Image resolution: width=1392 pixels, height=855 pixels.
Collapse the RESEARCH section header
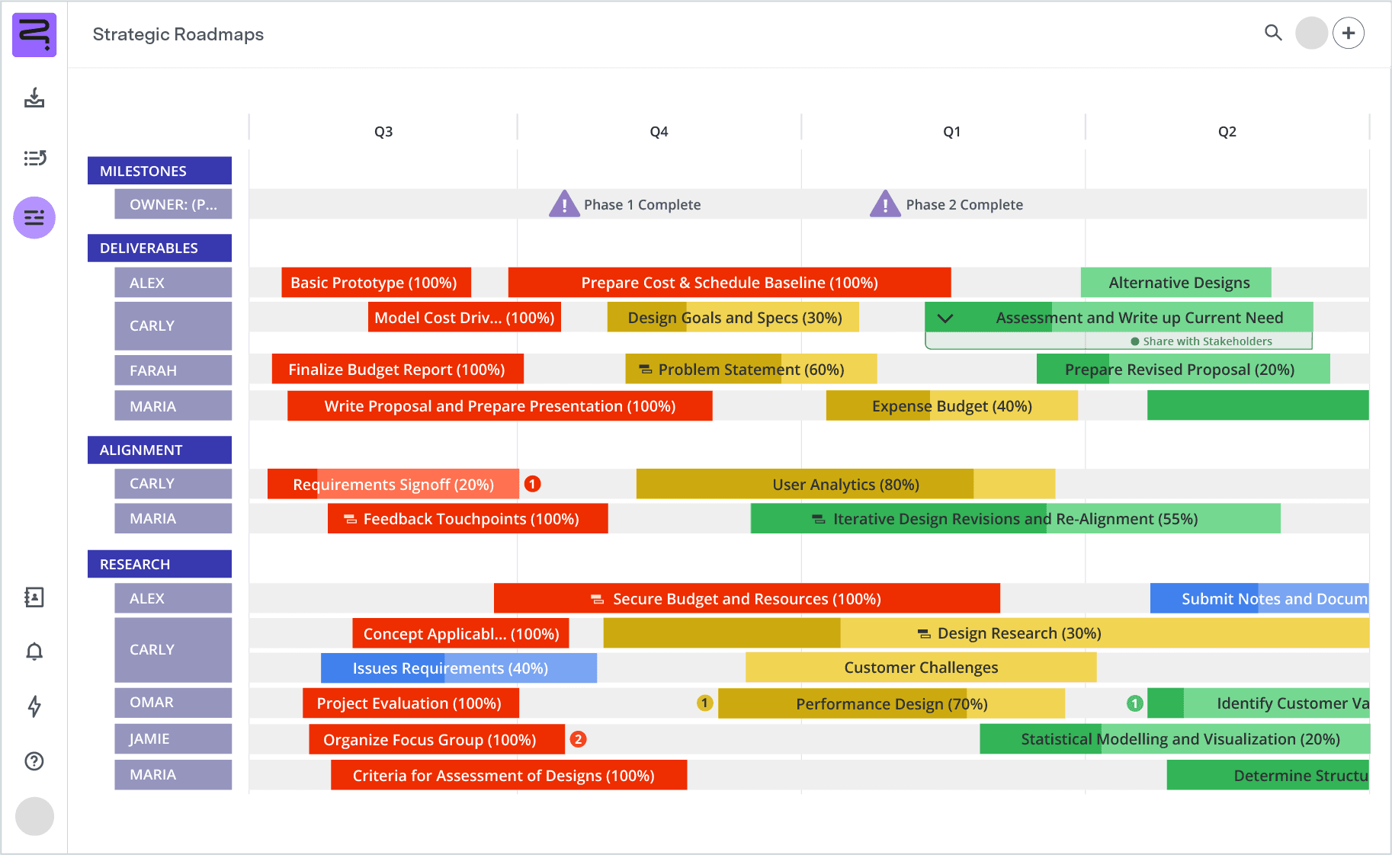(159, 564)
